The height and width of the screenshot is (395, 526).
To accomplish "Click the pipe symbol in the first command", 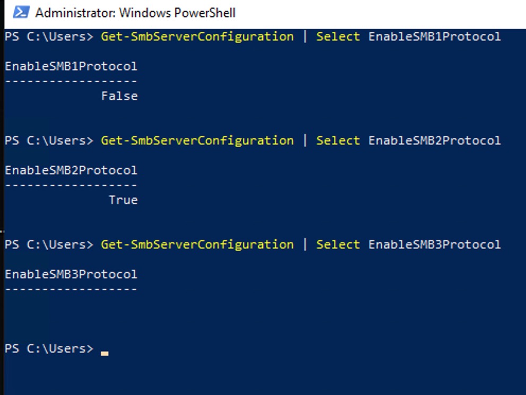I will coord(305,37).
